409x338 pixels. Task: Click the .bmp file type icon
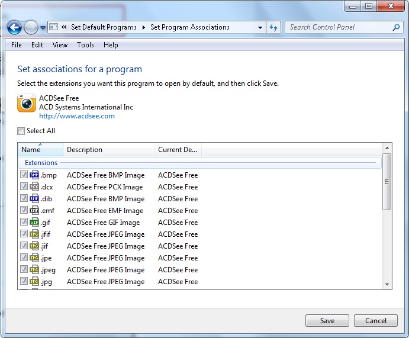[x=34, y=175]
